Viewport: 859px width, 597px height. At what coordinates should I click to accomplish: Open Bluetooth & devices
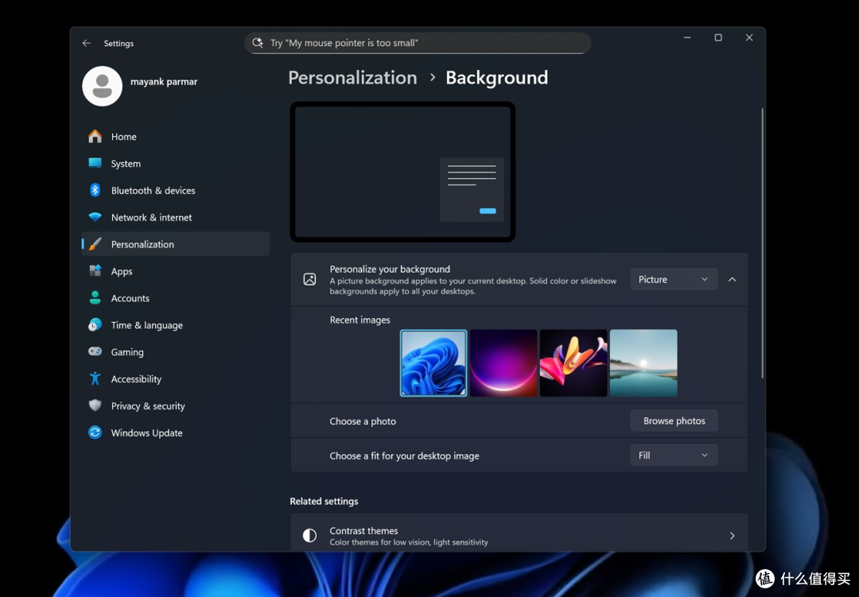[175, 190]
